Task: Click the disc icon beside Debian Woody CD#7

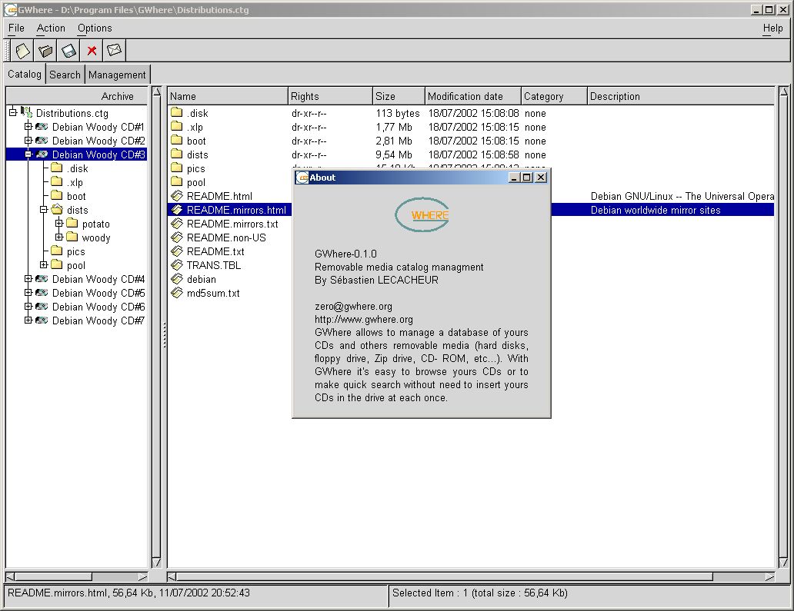Action: point(42,320)
